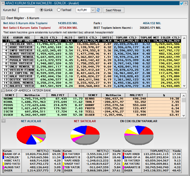The image size is (190, 176).
Task: Click FROTO in the sell-side stock list
Action: tap(90, 108)
